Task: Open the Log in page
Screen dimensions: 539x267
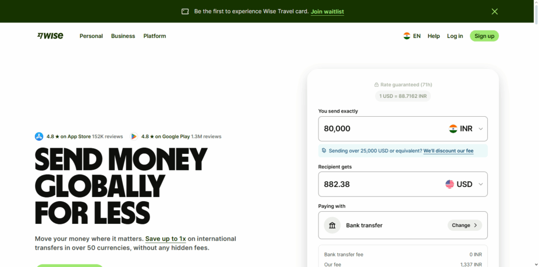Action: click(455, 36)
